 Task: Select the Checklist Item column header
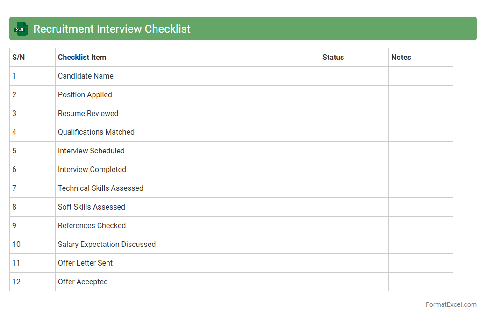(82, 58)
